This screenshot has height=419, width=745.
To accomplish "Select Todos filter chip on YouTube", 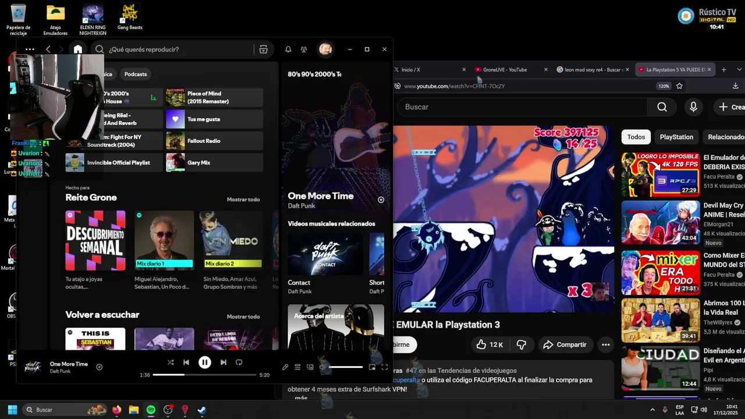I will tap(636, 137).
